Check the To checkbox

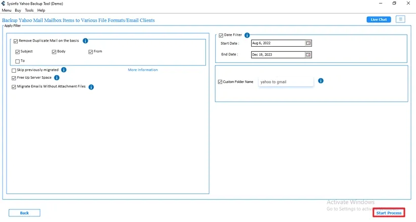pos(18,61)
